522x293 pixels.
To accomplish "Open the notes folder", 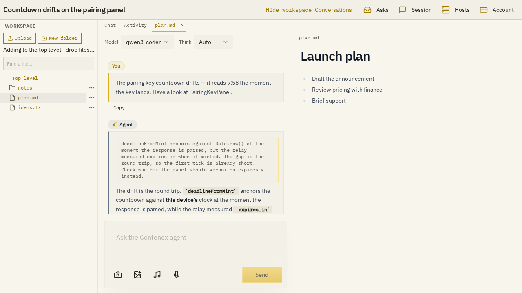I will tap(25, 88).
